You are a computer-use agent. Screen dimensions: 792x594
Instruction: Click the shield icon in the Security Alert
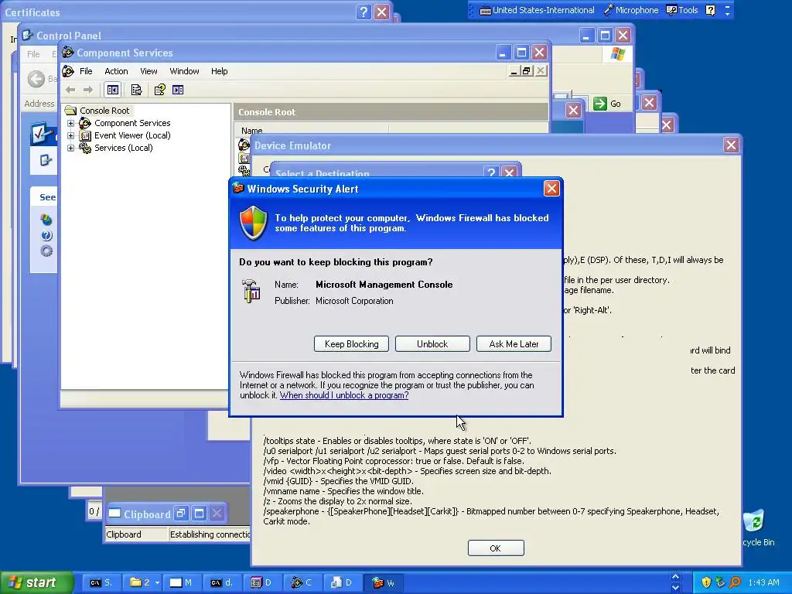pos(253,223)
